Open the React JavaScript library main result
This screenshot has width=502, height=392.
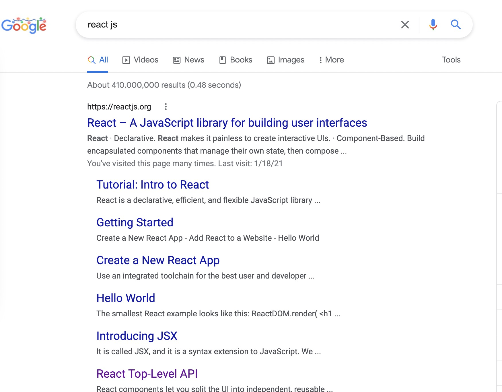pyautogui.click(x=227, y=123)
